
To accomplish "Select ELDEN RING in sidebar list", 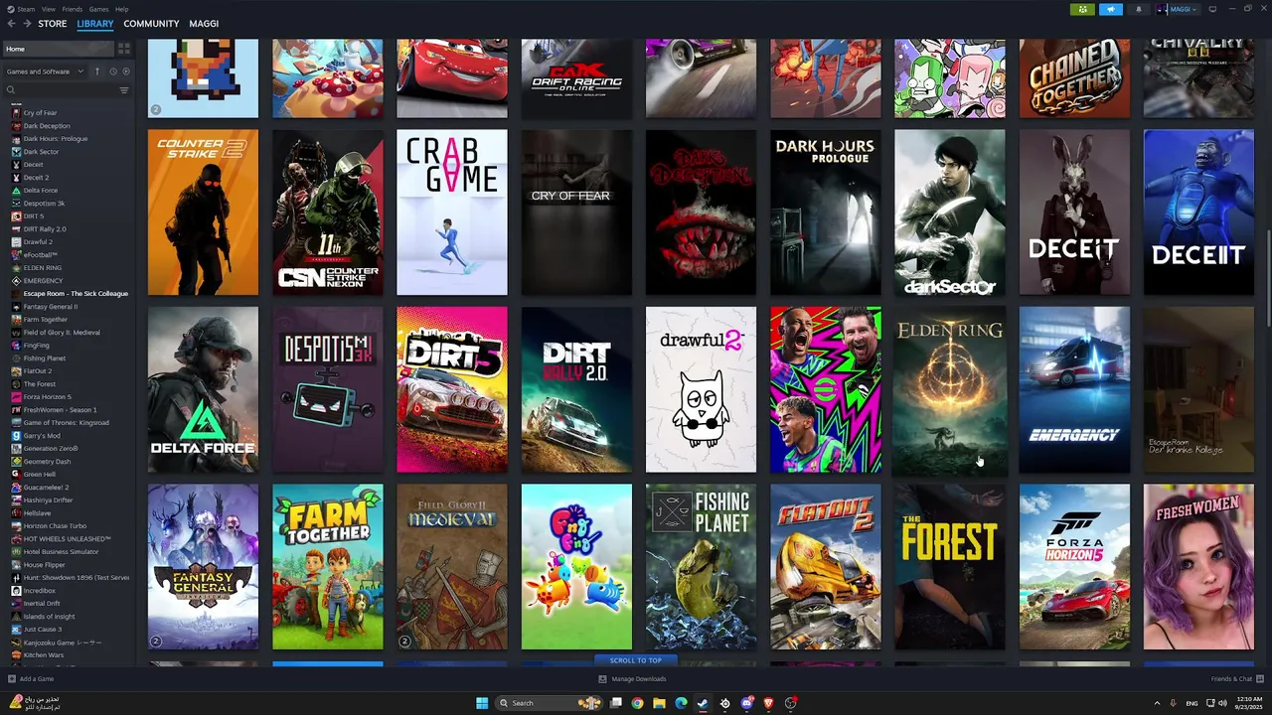I will tap(43, 268).
